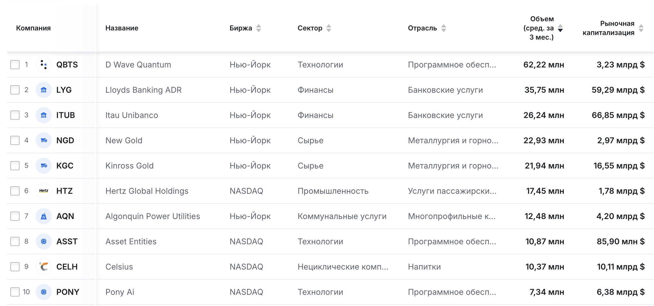Open the LYG ticker link
Image resolution: width=654 pixels, height=306 pixels.
click(64, 90)
